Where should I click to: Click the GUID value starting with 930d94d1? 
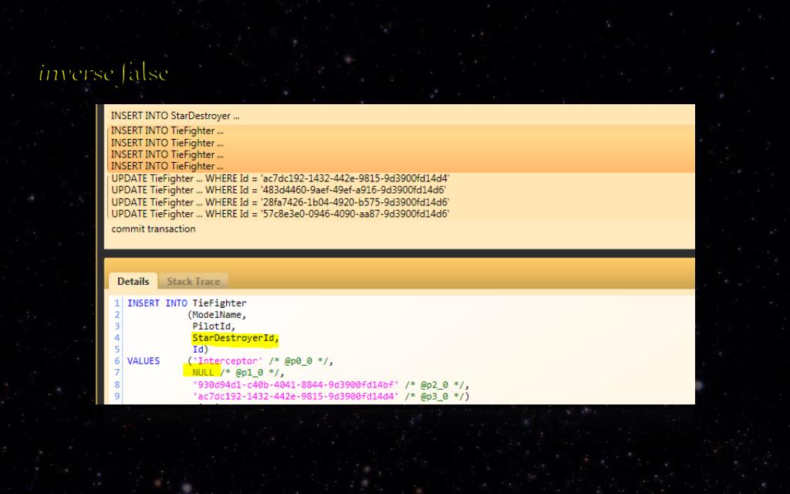pyautogui.click(x=295, y=384)
